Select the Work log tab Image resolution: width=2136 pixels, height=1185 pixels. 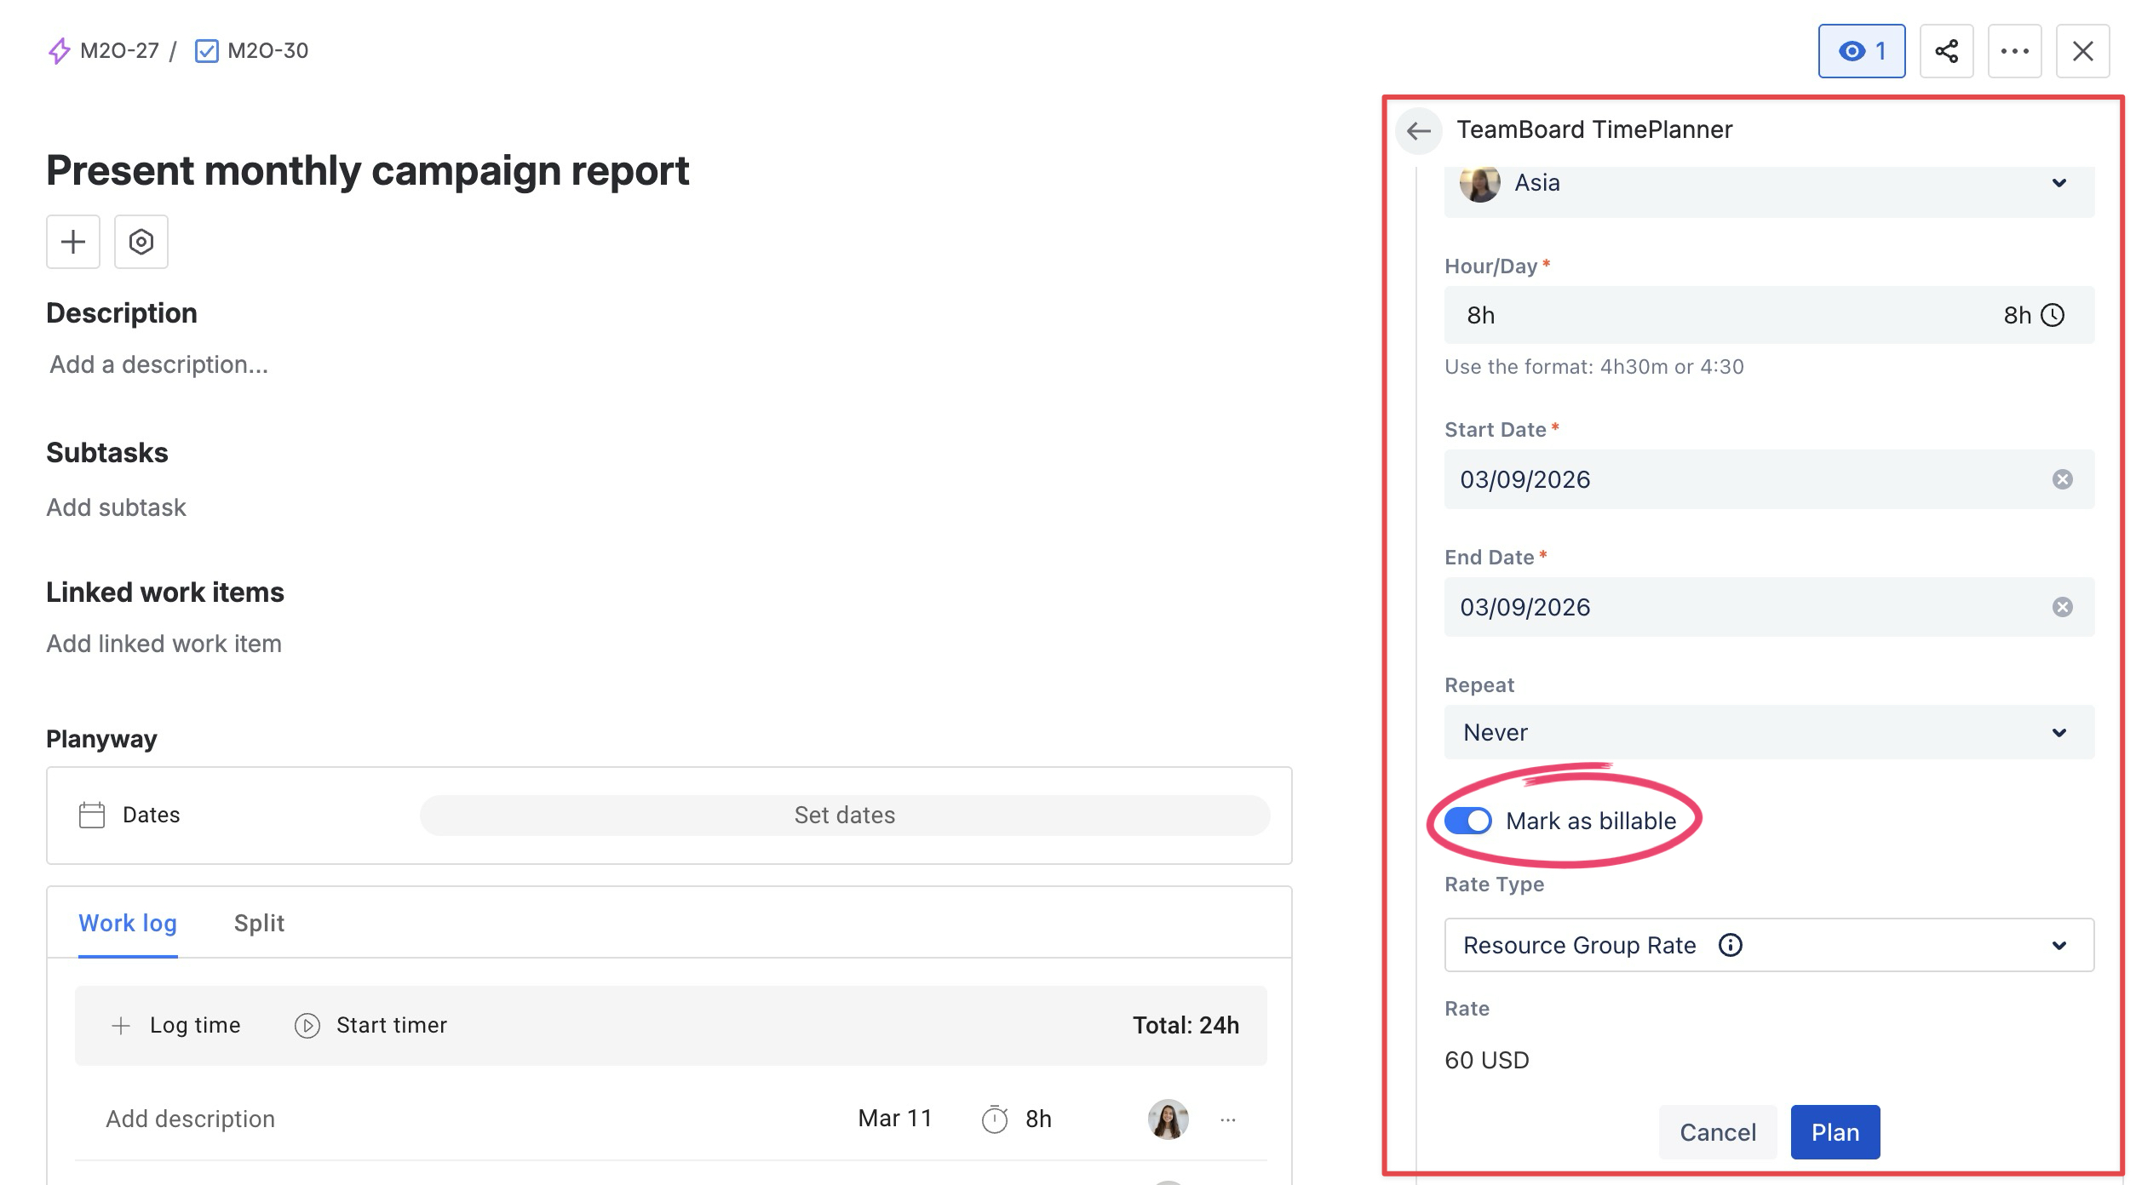[x=128, y=923]
